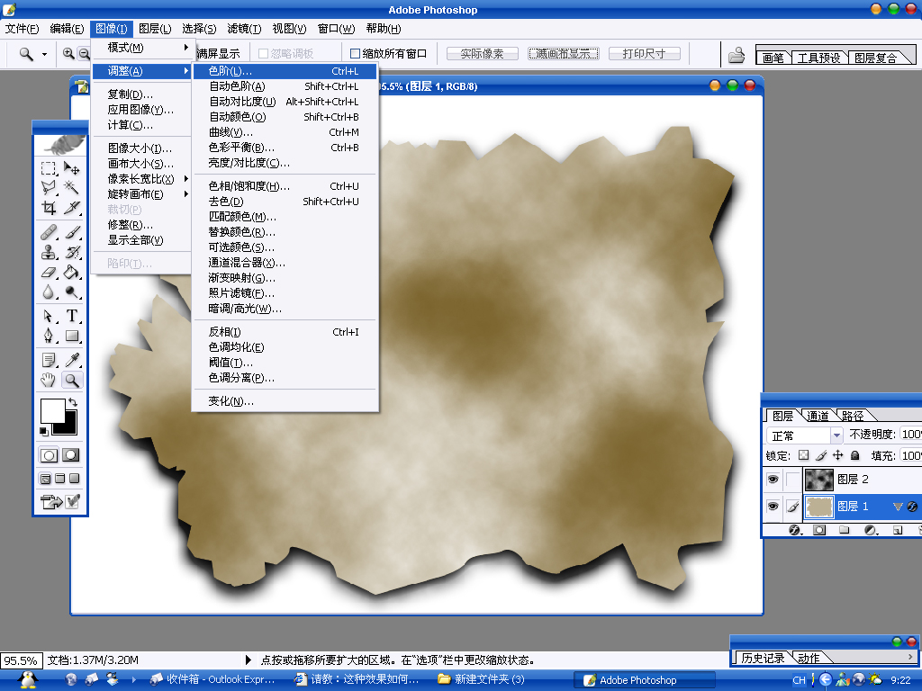Open 像素长宽比 submenu
This screenshot has width=922, height=691.
(141, 179)
